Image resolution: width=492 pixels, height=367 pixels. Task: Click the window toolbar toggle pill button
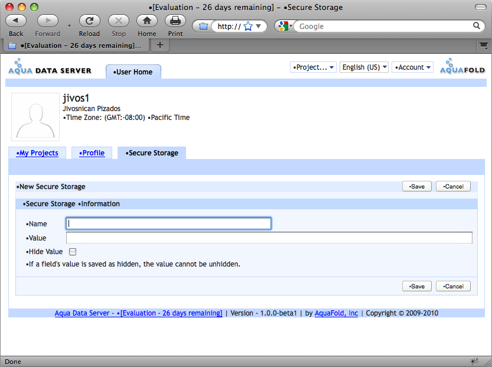pos(480,7)
